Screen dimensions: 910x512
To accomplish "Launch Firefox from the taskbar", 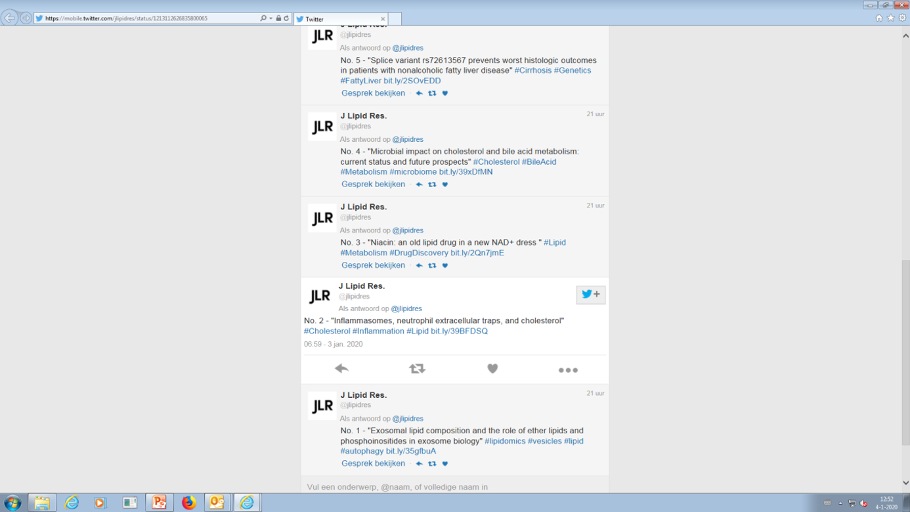I will [188, 502].
